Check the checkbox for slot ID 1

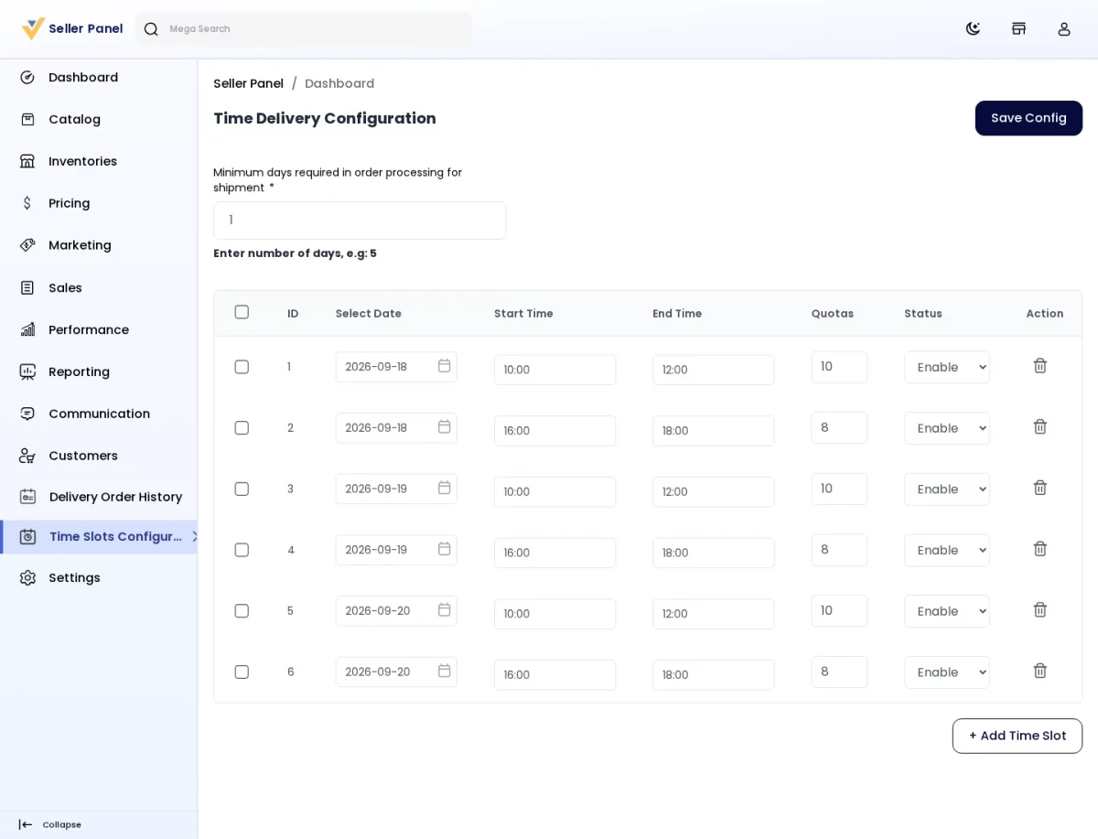pyautogui.click(x=242, y=367)
